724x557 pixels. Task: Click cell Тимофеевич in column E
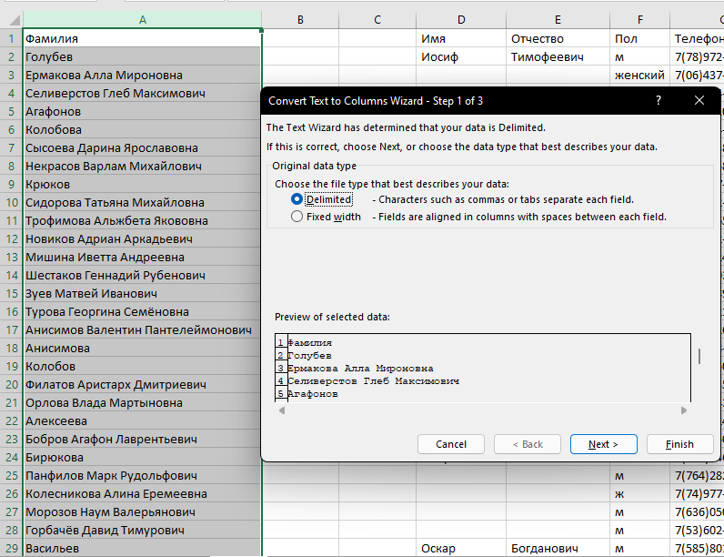pos(558,56)
